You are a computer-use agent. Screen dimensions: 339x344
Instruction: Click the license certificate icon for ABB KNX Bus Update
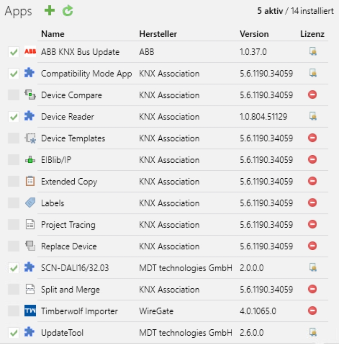(313, 52)
